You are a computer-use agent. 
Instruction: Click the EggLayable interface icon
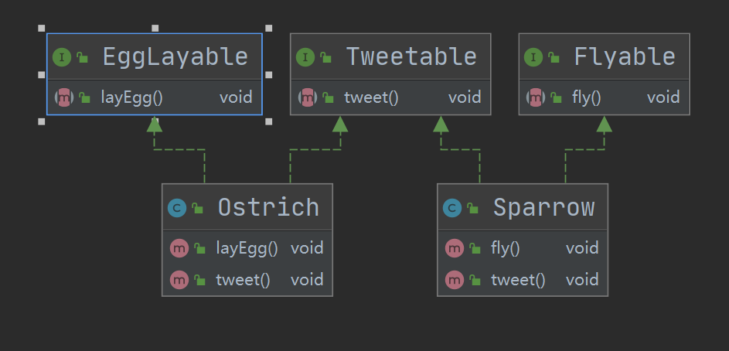point(62,56)
